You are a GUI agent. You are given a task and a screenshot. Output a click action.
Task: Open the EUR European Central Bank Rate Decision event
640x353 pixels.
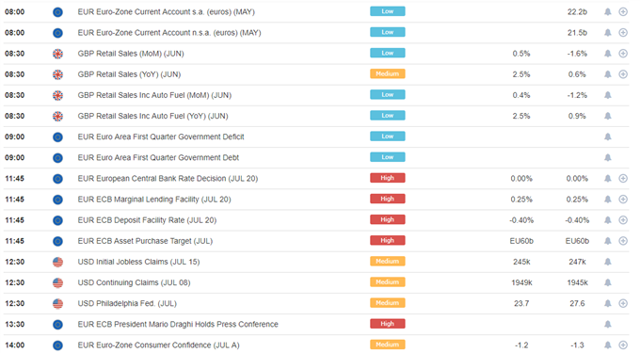(168, 179)
